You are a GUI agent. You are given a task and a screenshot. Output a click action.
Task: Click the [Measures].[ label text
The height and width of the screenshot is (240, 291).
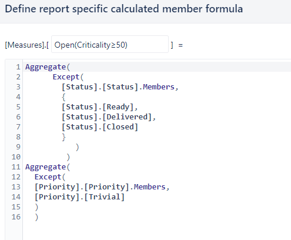(26, 45)
